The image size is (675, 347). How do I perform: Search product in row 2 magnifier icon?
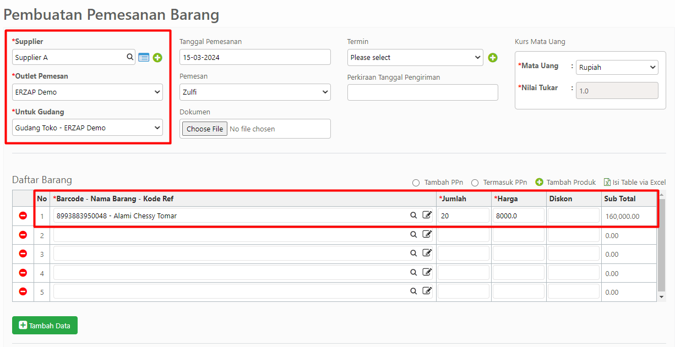(413, 234)
